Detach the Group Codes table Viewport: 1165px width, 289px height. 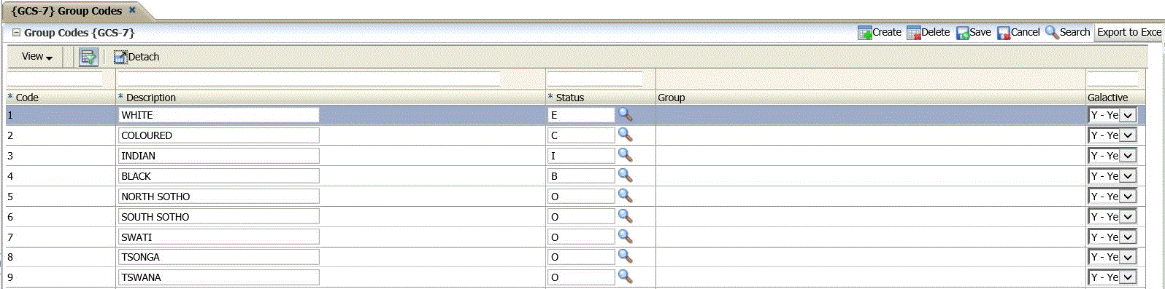click(x=137, y=57)
